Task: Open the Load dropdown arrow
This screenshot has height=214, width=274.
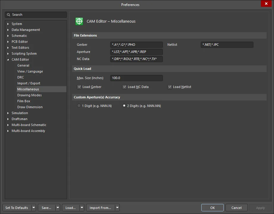Action: coord(82,207)
